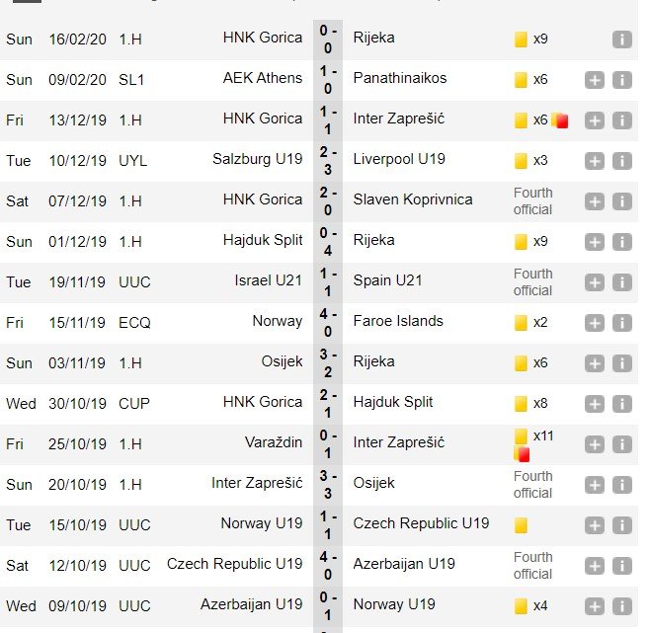The height and width of the screenshot is (633, 650).
Task: Open info icon for HNK Gorica vs Rijeka
Action: click(x=621, y=40)
